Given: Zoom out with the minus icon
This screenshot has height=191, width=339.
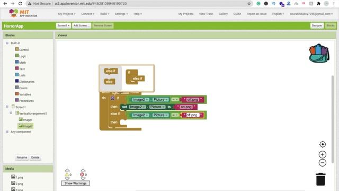Looking at the screenshot, I should coord(323,163).
